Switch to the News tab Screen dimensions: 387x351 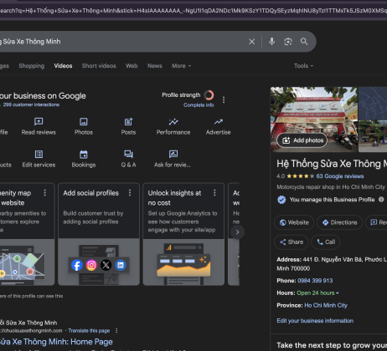[x=155, y=66]
